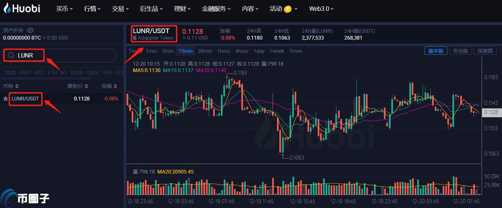Choose the 4hour chart interval
This screenshot has width=502, height=208.
(x=242, y=51)
